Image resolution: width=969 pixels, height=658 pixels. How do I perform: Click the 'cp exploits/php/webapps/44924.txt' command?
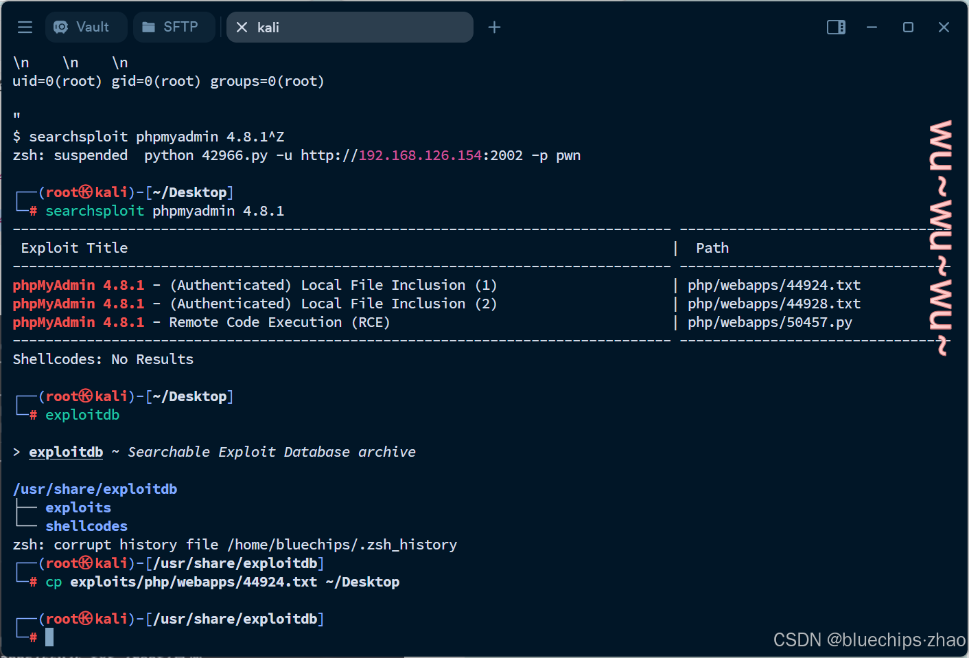click(181, 582)
